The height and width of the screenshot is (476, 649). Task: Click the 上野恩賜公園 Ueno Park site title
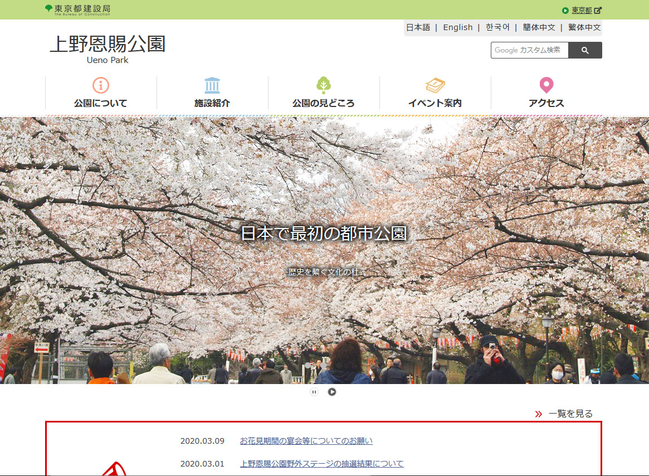pos(108,49)
